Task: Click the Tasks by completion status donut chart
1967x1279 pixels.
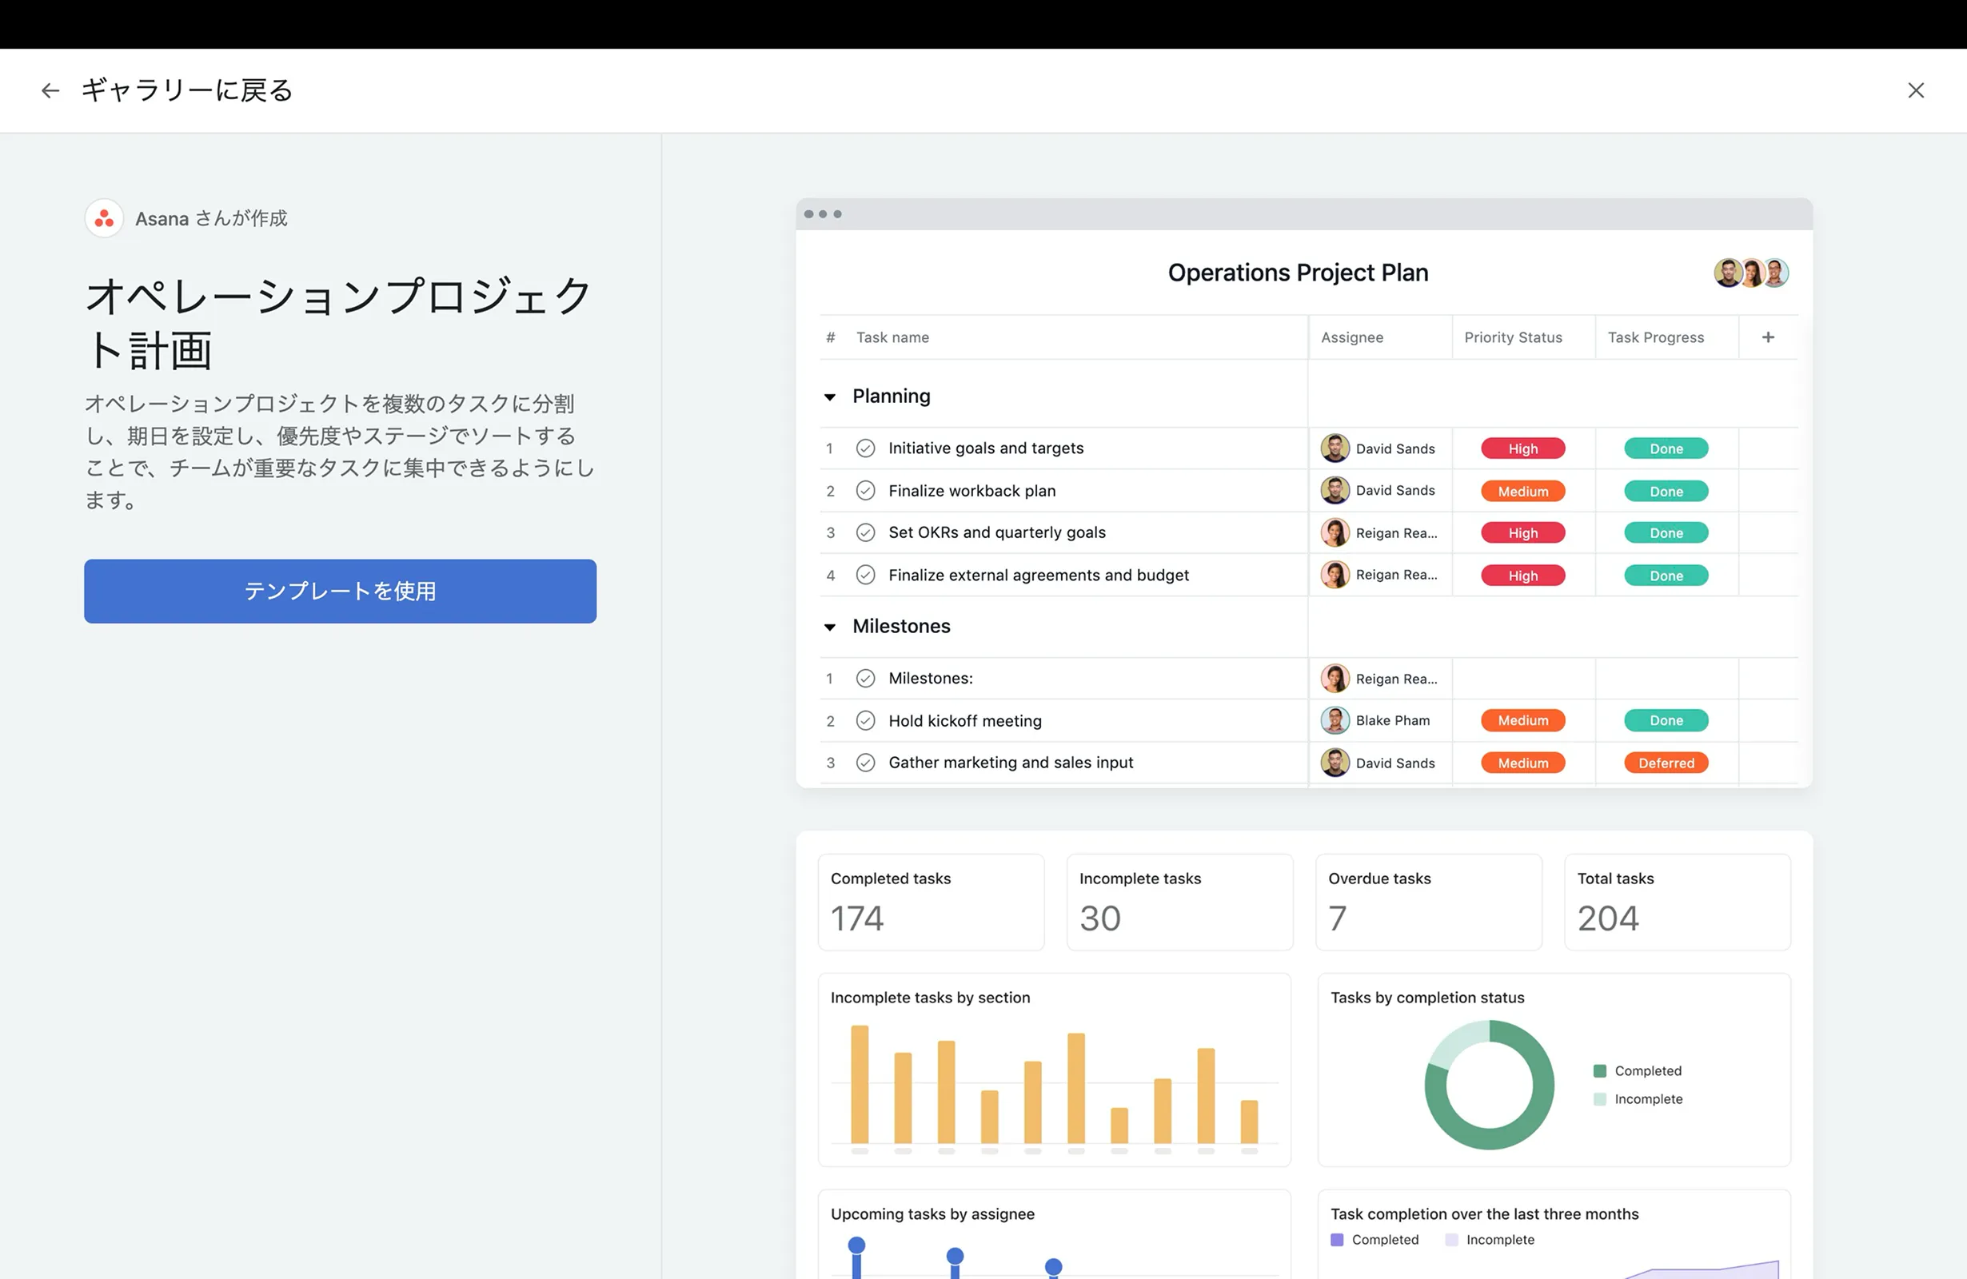Action: pyautogui.click(x=1490, y=1085)
